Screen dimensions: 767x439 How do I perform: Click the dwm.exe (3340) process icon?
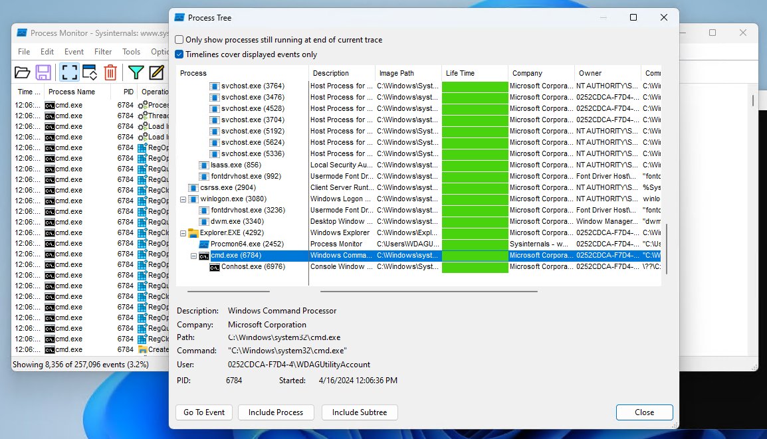(204, 221)
